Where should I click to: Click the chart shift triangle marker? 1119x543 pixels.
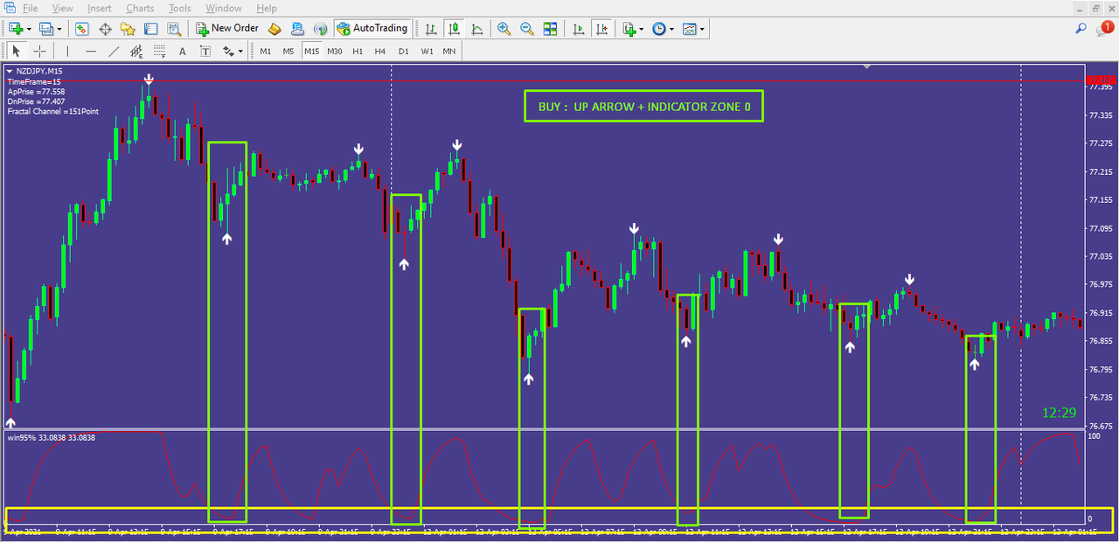click(x=866, y=66)
